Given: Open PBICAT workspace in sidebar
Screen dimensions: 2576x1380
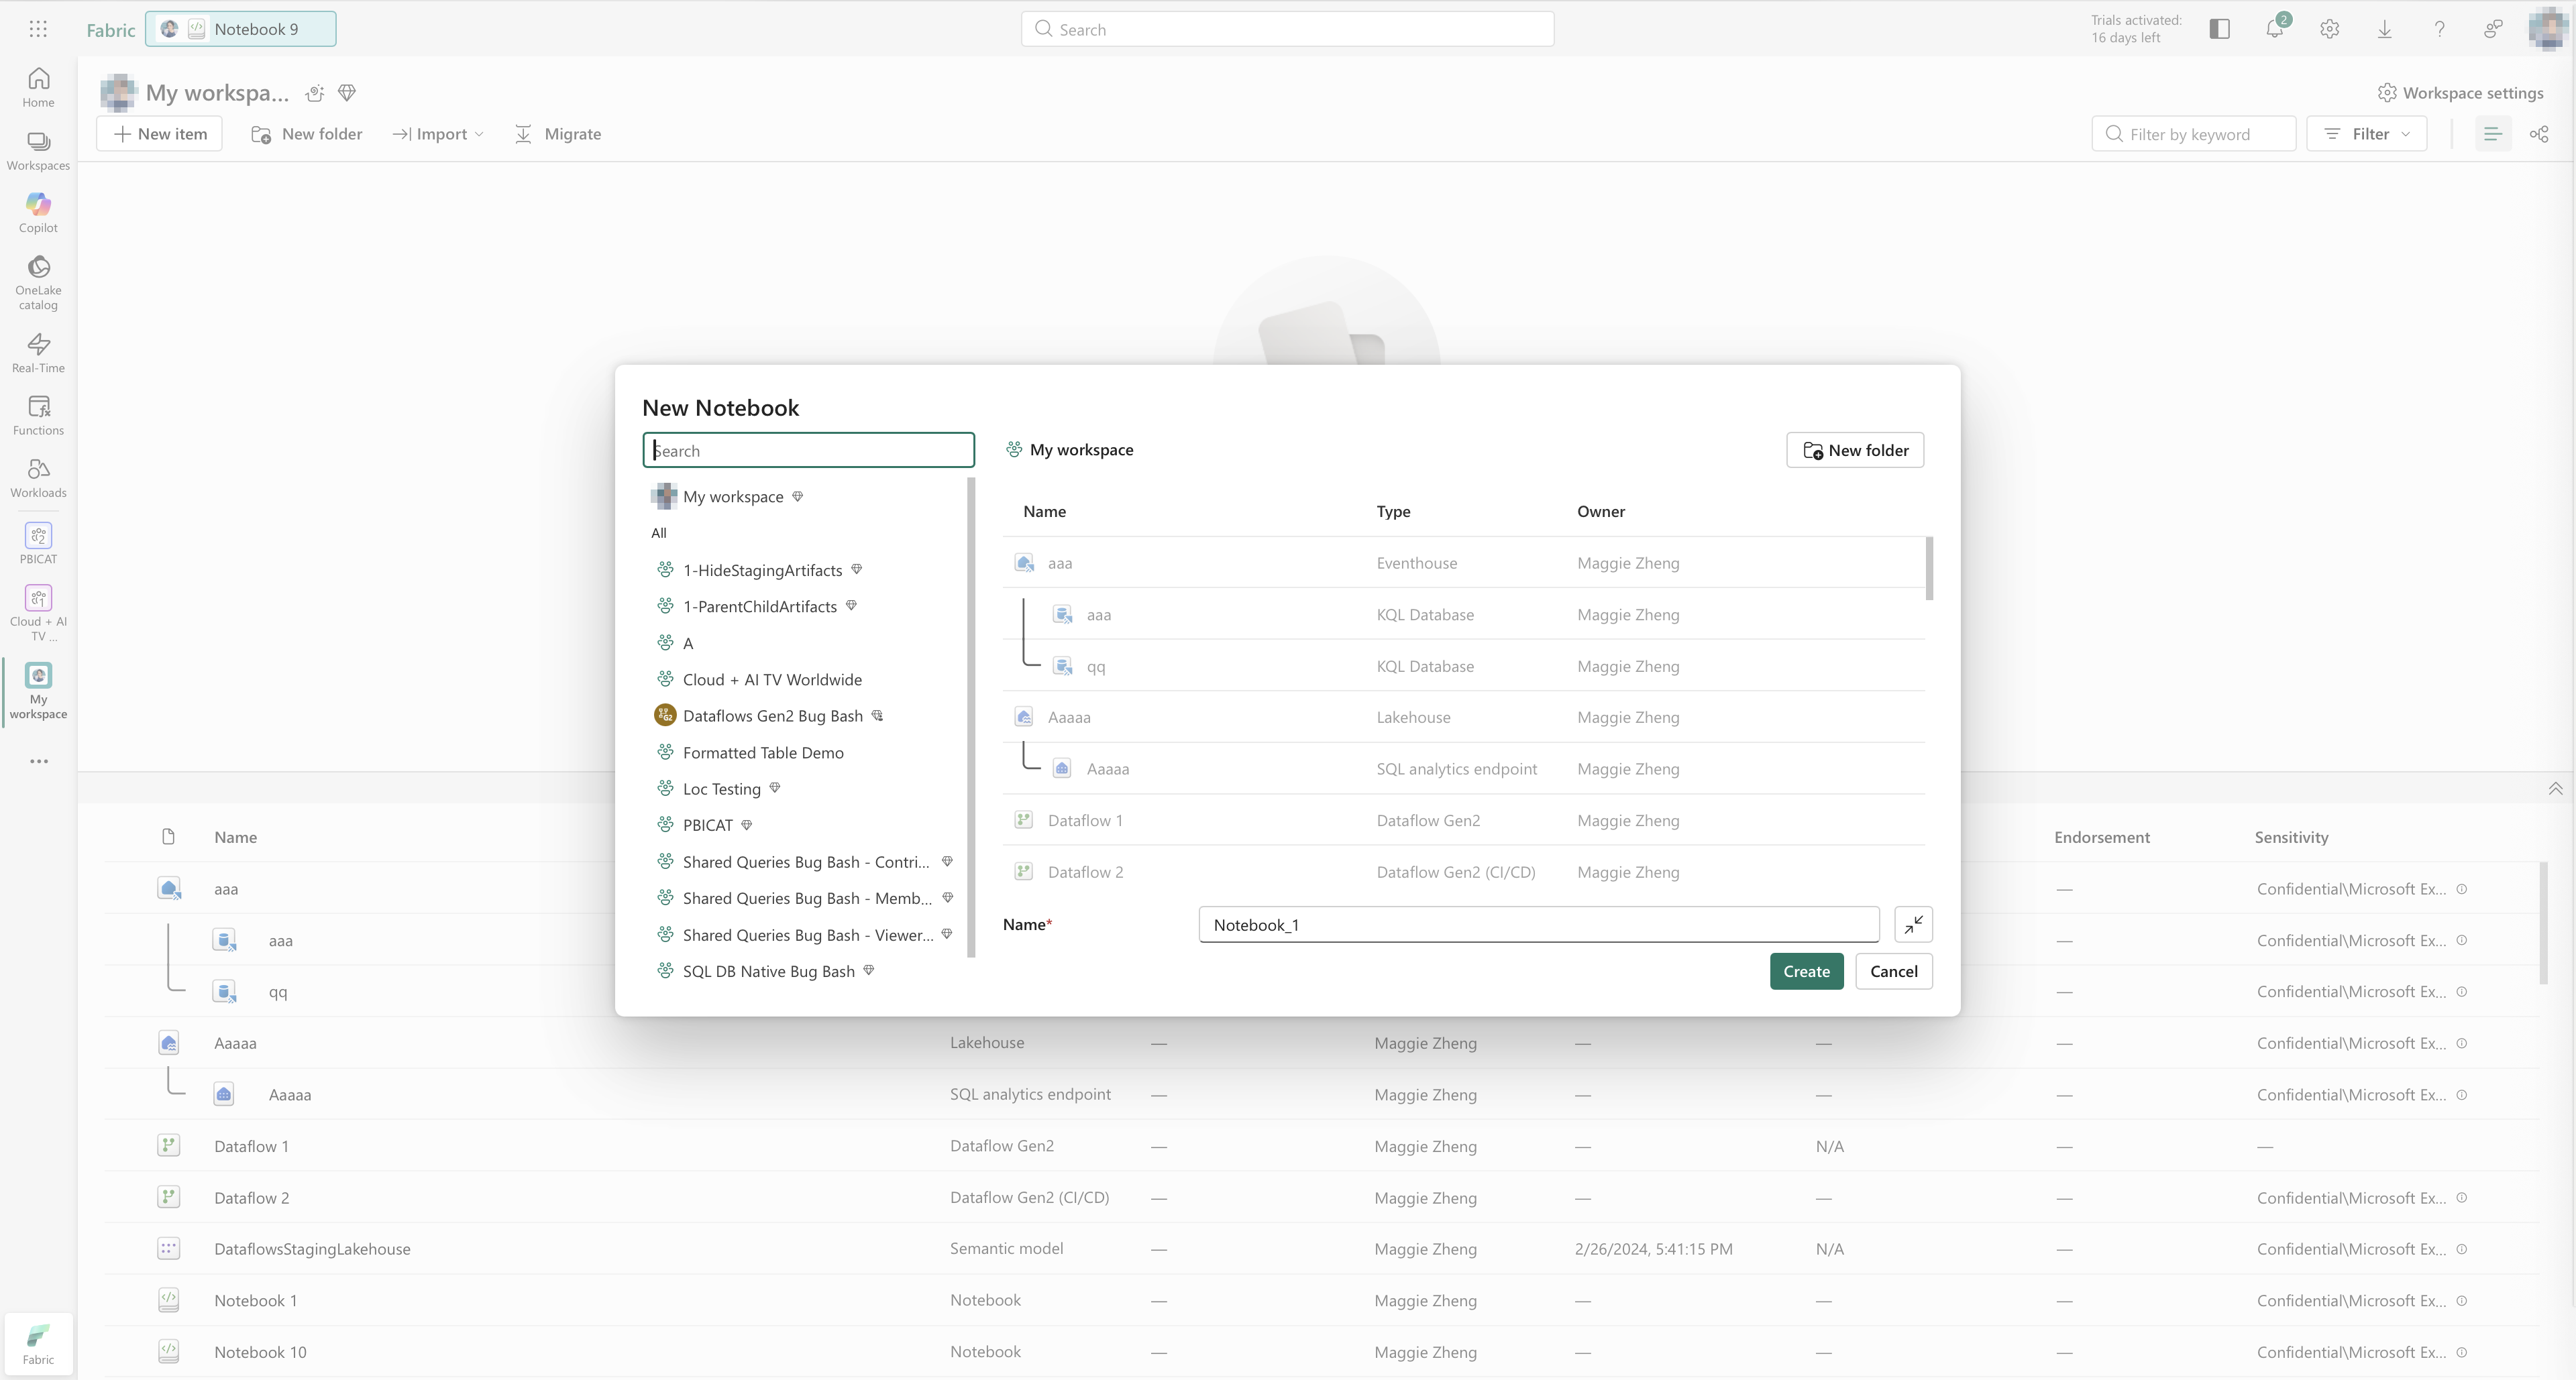Looking at the screenshot, I should tap(38, 544).
